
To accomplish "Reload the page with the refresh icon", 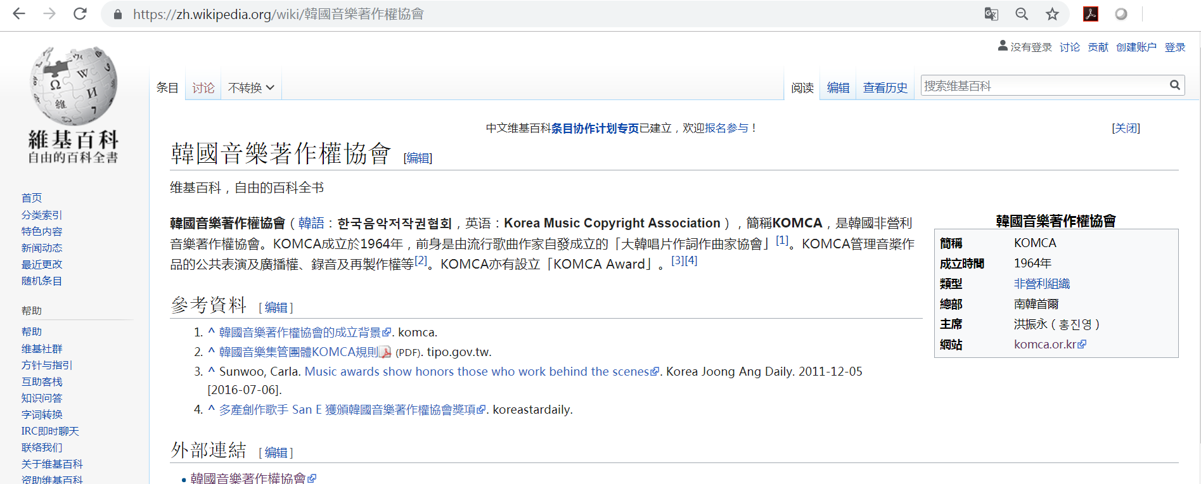I will (x=80, y=14).
